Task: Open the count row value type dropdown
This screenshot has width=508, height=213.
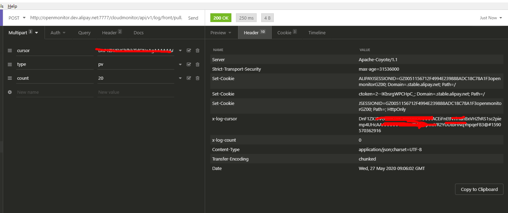Action: point(180,78)
